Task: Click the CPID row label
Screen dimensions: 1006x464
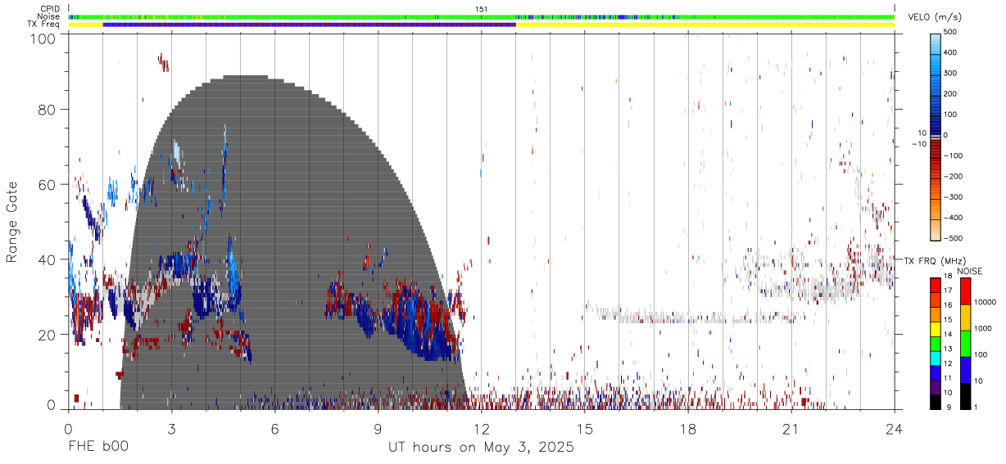Action: coord(51,9)
